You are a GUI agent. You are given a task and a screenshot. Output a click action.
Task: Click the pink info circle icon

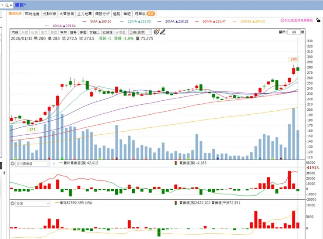[x=282, y=20]
